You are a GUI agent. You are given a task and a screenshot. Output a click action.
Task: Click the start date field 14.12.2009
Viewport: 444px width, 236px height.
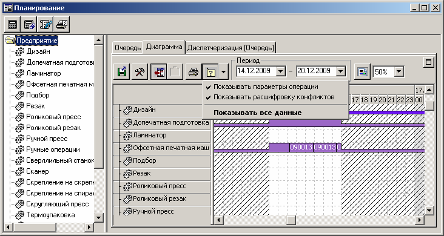(x=256, y=71)
